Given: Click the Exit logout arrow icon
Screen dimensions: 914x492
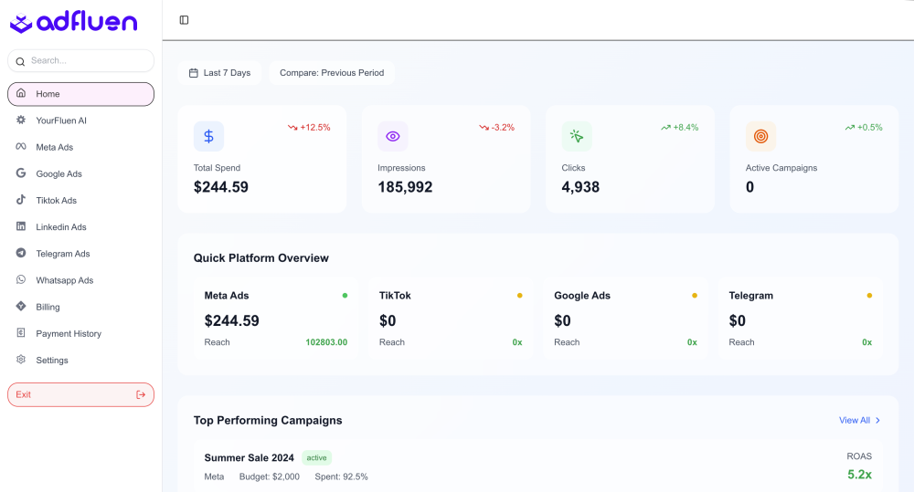Looking at the screenshot, I should [x=141, y=394].
